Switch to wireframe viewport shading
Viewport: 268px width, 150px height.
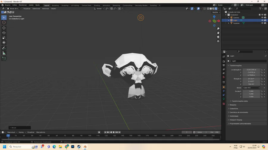(x=208, y=9)
